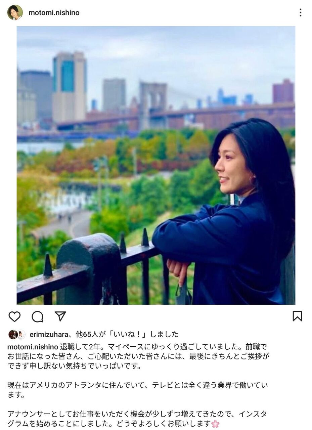Click the cherry blossom emoji ending the caption
The image size is (312, 430).
pos(215,424)
